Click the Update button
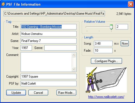 coord(16,92)
